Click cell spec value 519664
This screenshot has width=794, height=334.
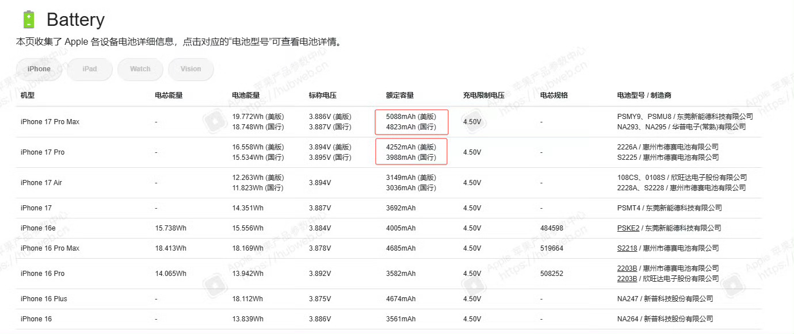pyautogui.click(x=552, y=248)
